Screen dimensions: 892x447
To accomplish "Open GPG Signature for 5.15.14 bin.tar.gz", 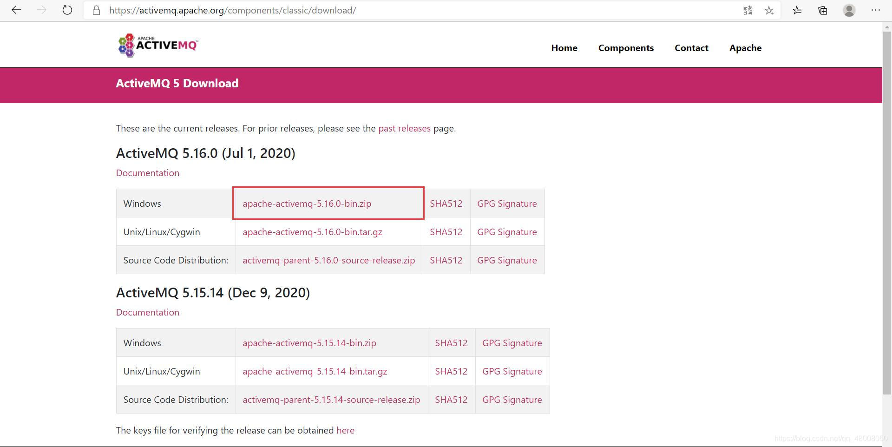I will point(512,371).
